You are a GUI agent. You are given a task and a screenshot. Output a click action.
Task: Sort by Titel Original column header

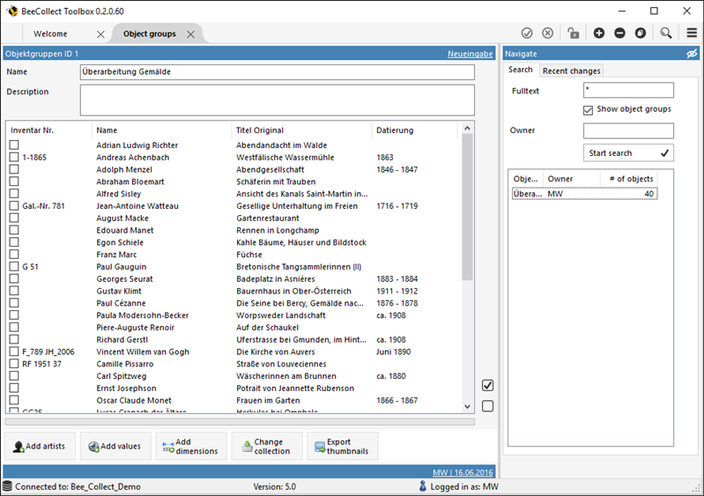[301, 130]
